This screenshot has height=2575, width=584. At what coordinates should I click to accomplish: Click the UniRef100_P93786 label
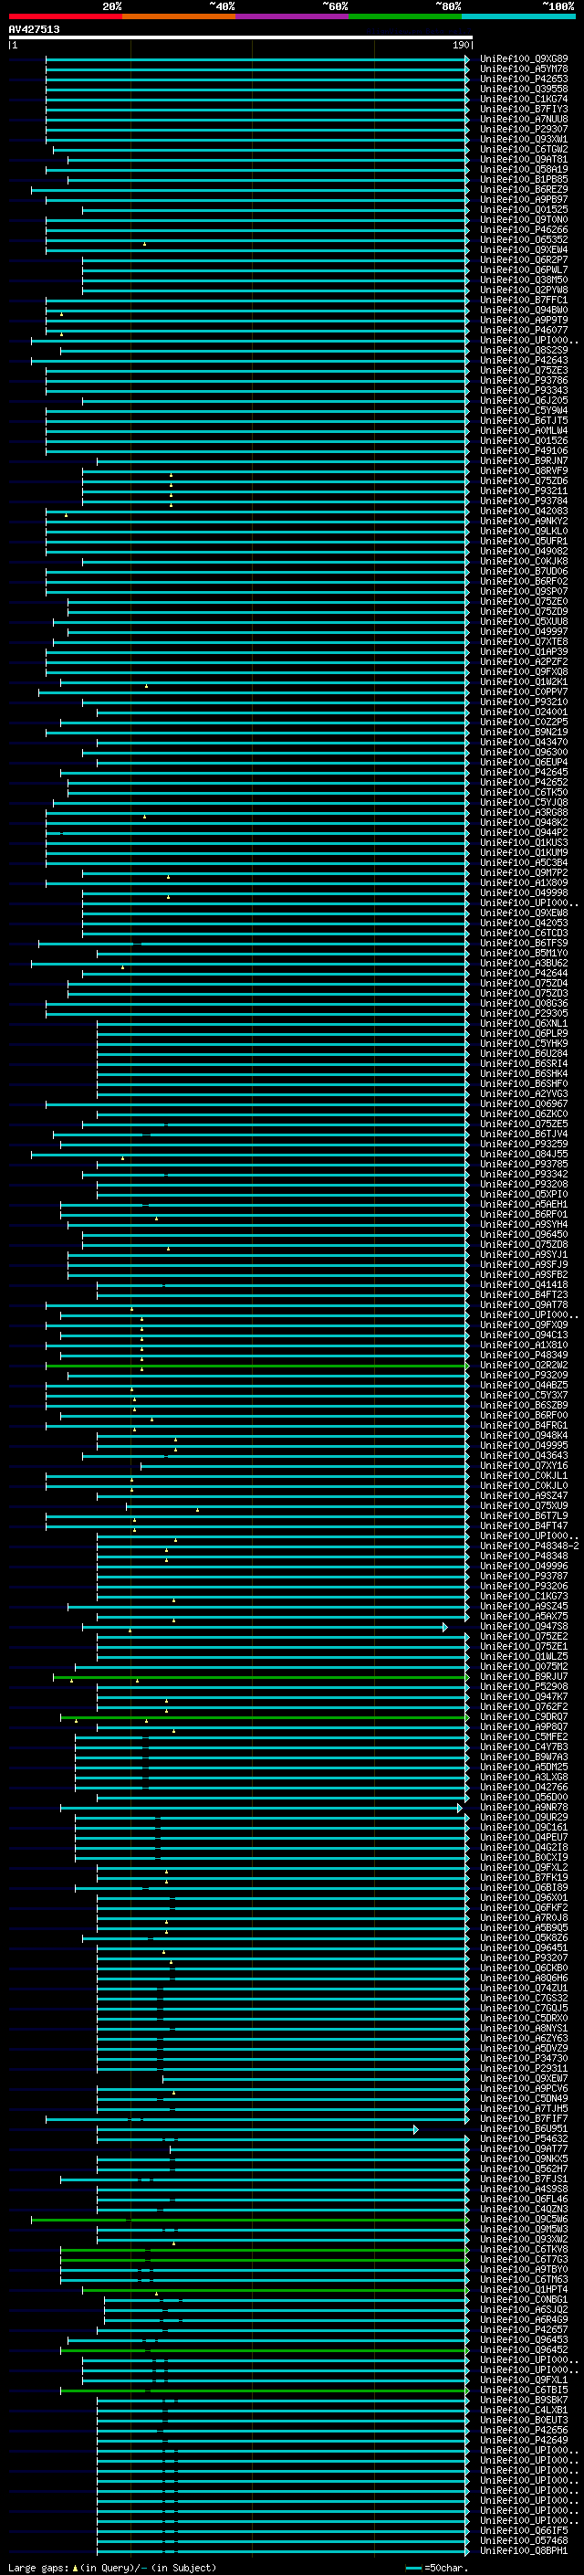[524, 380]
